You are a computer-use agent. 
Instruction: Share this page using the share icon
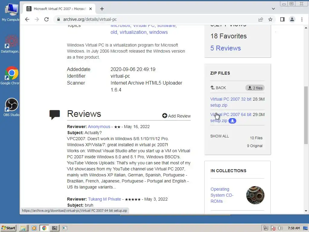click(261, 19)
